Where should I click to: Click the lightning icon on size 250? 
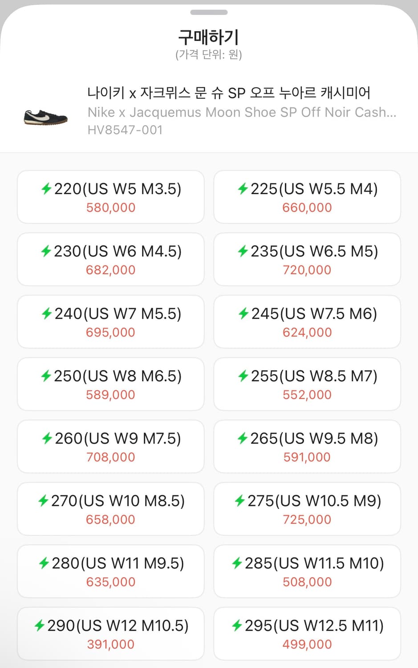46,376
